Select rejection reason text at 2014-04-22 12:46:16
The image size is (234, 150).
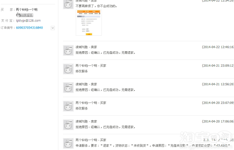click(x=105, y=52)
